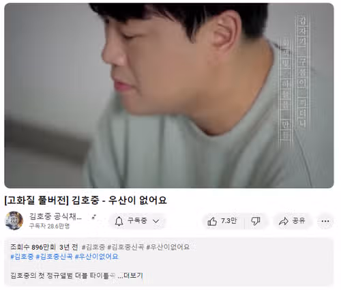Click the video title 우산이 없어요
Image resolution: width=341 pixels, height=290 pixels.
pos(138,201)
